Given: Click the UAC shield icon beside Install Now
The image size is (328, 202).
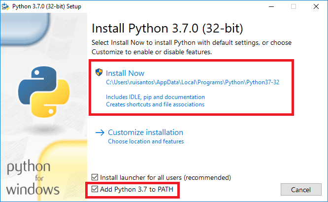Looking at the screenshot, I should (99, 73).
